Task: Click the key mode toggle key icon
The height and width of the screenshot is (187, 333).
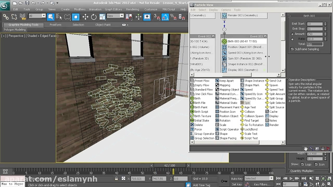Action: pos(224,181)
